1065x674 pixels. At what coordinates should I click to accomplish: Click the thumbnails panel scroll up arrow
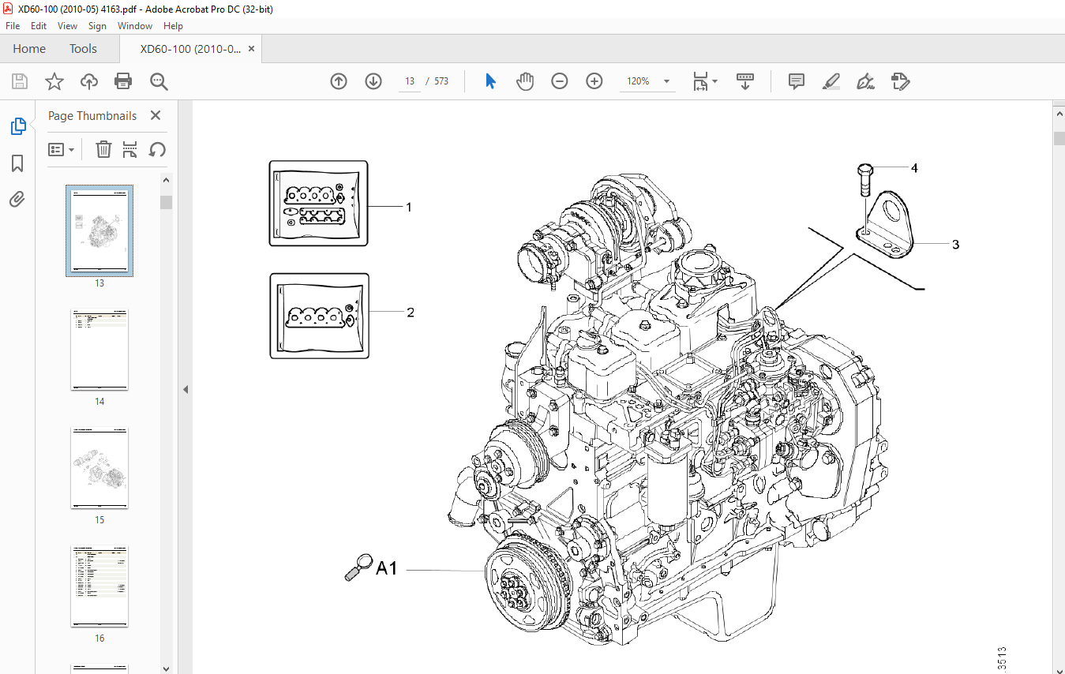[x=166, y=180]
